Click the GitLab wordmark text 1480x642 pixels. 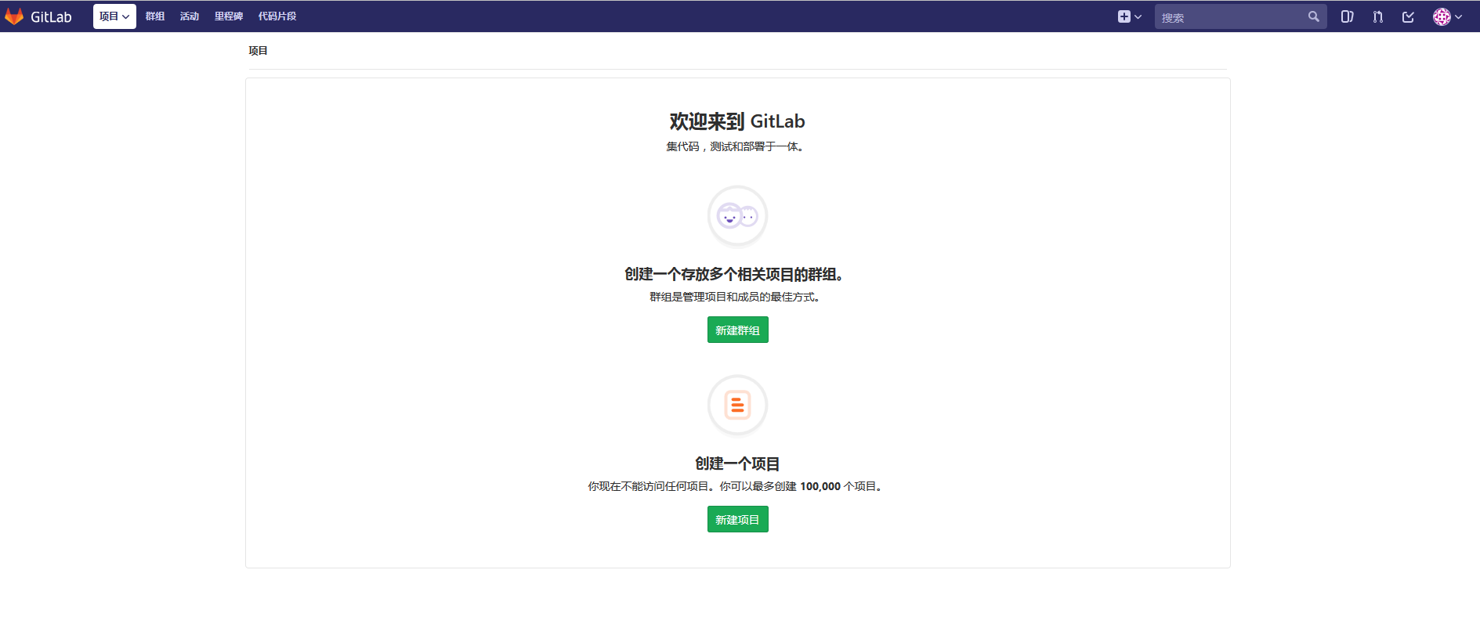51,17
